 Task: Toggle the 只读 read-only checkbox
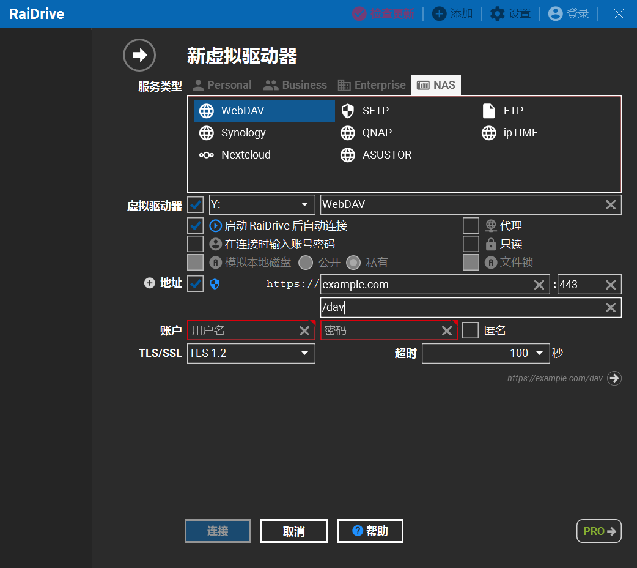tap(471, 244)
